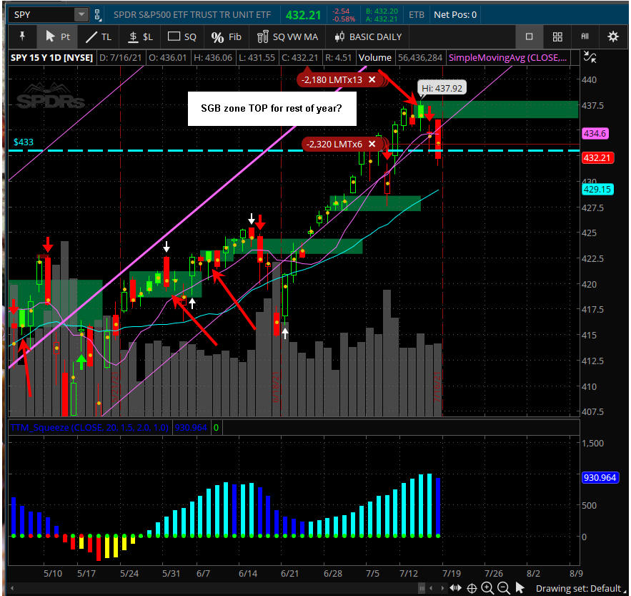Open the chart grid layout icon
This screenshot has height=596, width=631.
pos(557,36)
